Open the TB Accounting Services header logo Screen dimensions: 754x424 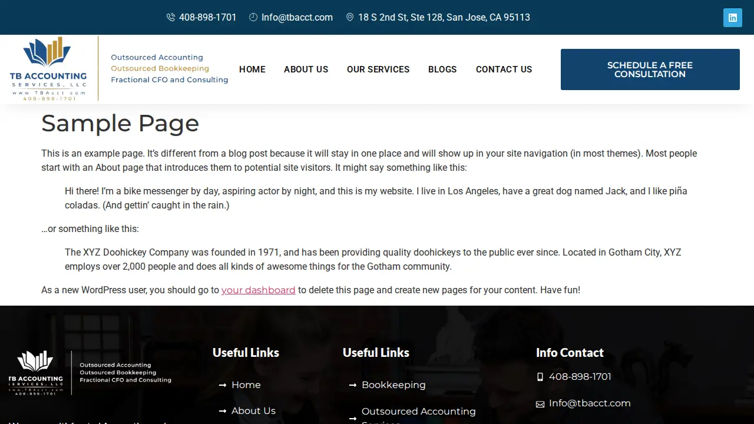point(119,69)
